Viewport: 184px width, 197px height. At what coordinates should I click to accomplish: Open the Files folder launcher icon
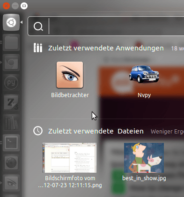coord(11,42)
